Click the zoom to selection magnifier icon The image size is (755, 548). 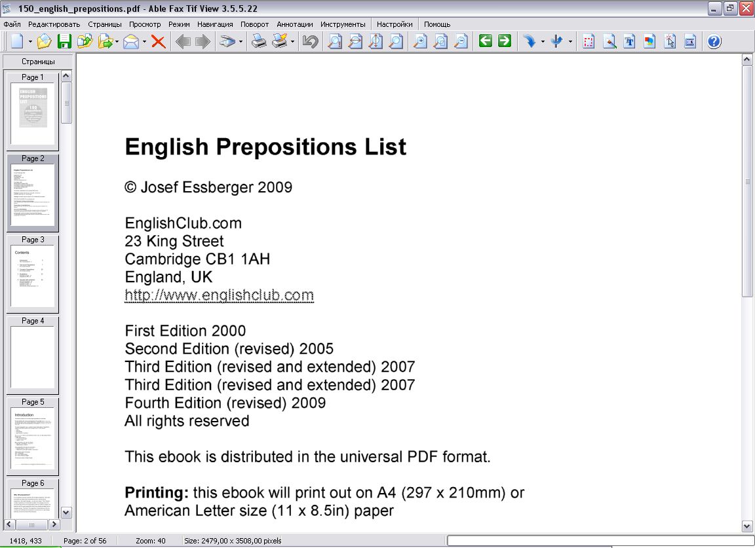click(440, 41)
